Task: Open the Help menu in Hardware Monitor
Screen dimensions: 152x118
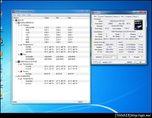Action: (x=29, y=15)
